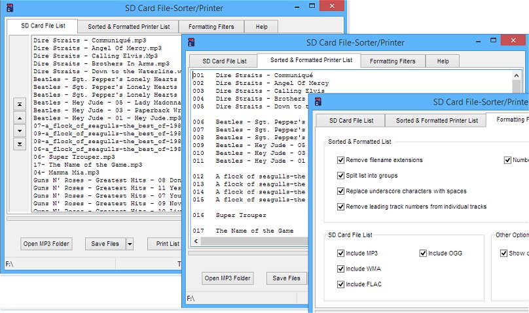This screenshot has height=313, width=529.
Task: Move selected file to bottom of list
Action: point(20,144)
